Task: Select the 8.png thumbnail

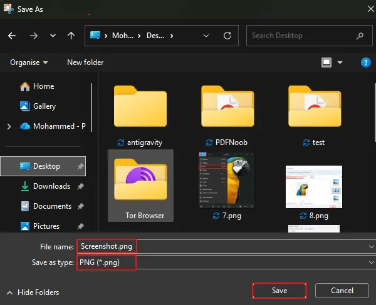Action: pos(314,187)
